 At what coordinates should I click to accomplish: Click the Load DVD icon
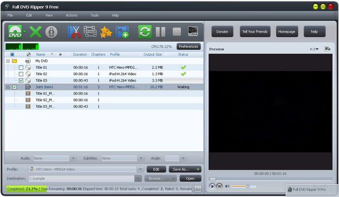coord(15,32)
